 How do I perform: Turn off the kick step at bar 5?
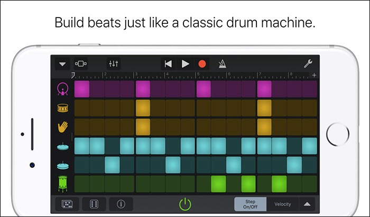click(x=203, y=89)
